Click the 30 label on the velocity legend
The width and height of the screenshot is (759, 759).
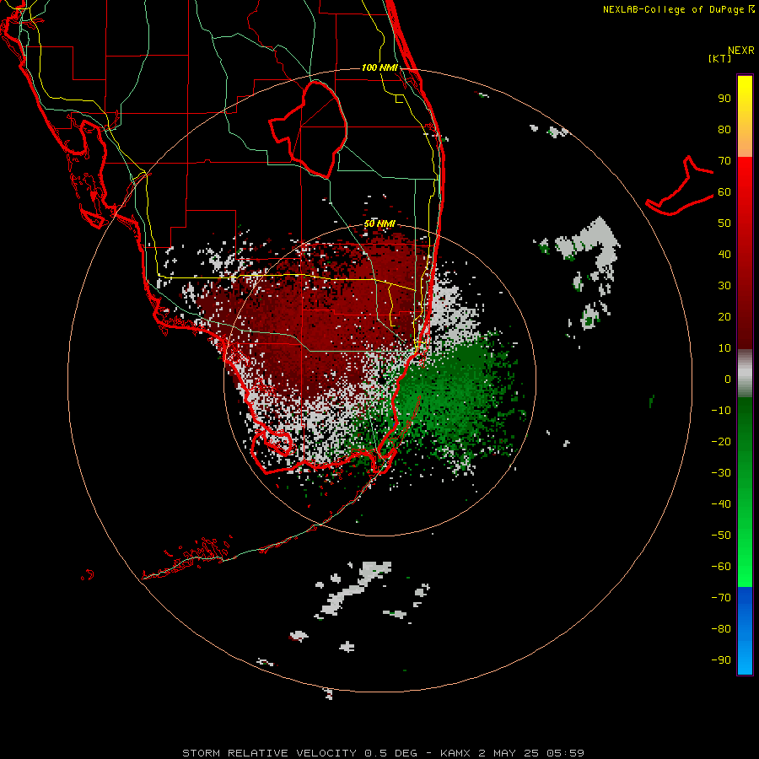[724, 286]
